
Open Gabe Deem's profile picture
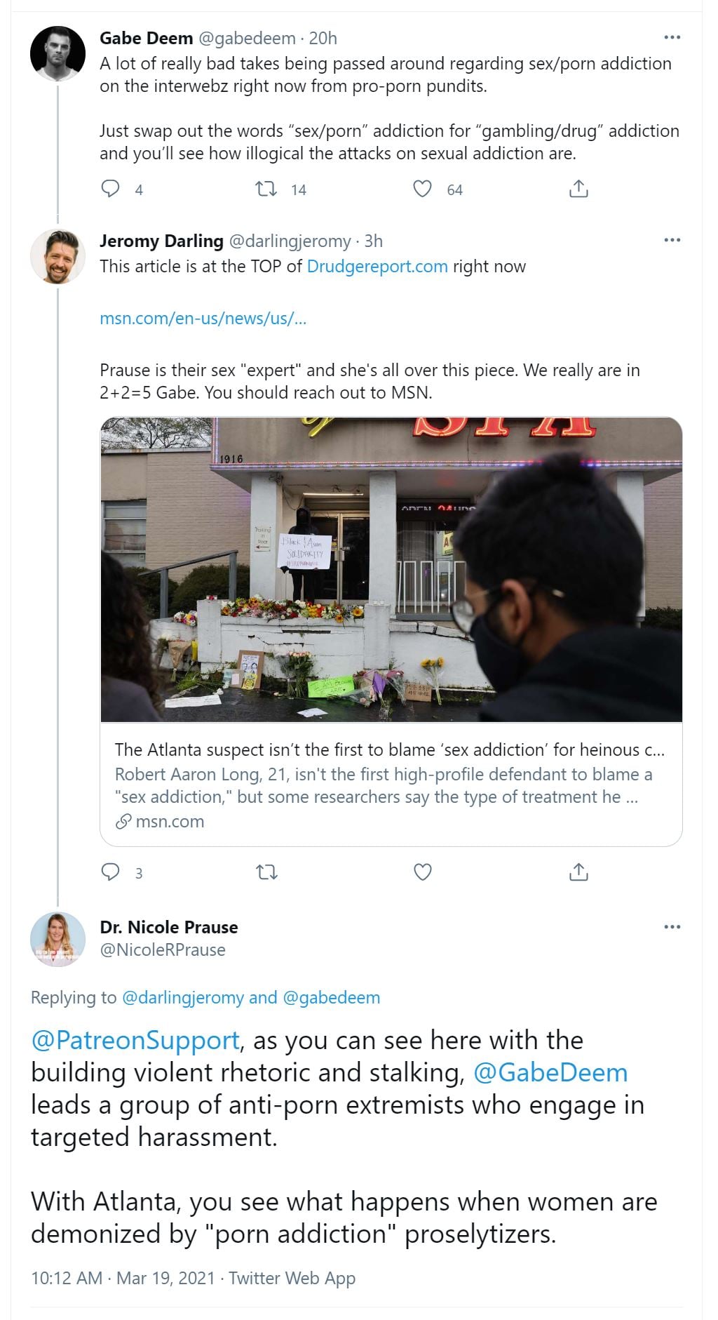click(57, 54)
